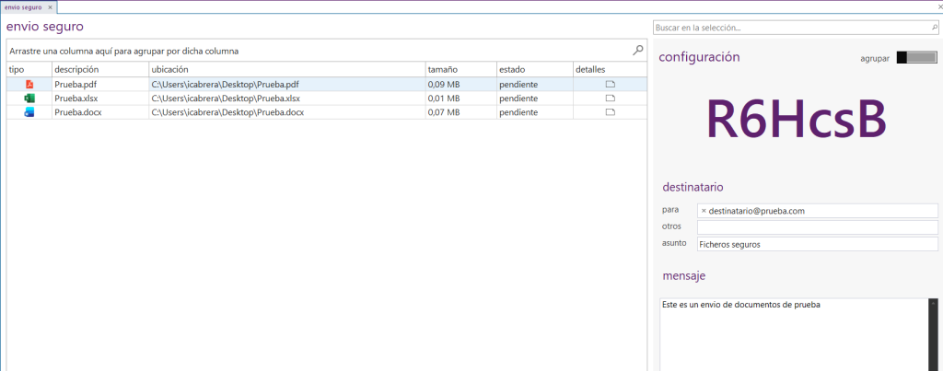Click the '0,09 MB' size cell
Screen dimensions: 943x371
460,84
